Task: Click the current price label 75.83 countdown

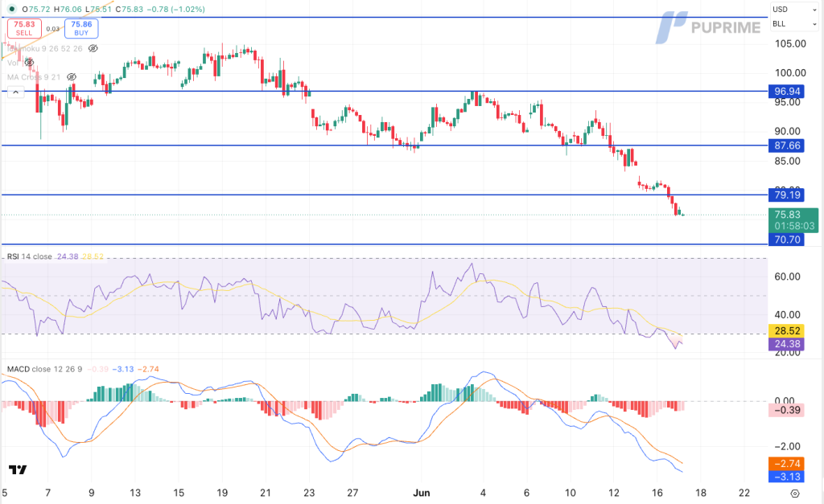Action: [x=793, y=220]
